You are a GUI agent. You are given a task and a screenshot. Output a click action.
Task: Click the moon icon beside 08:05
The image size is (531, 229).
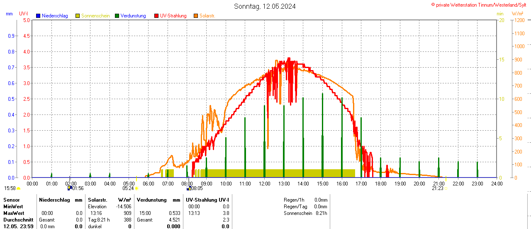[189, 188]
